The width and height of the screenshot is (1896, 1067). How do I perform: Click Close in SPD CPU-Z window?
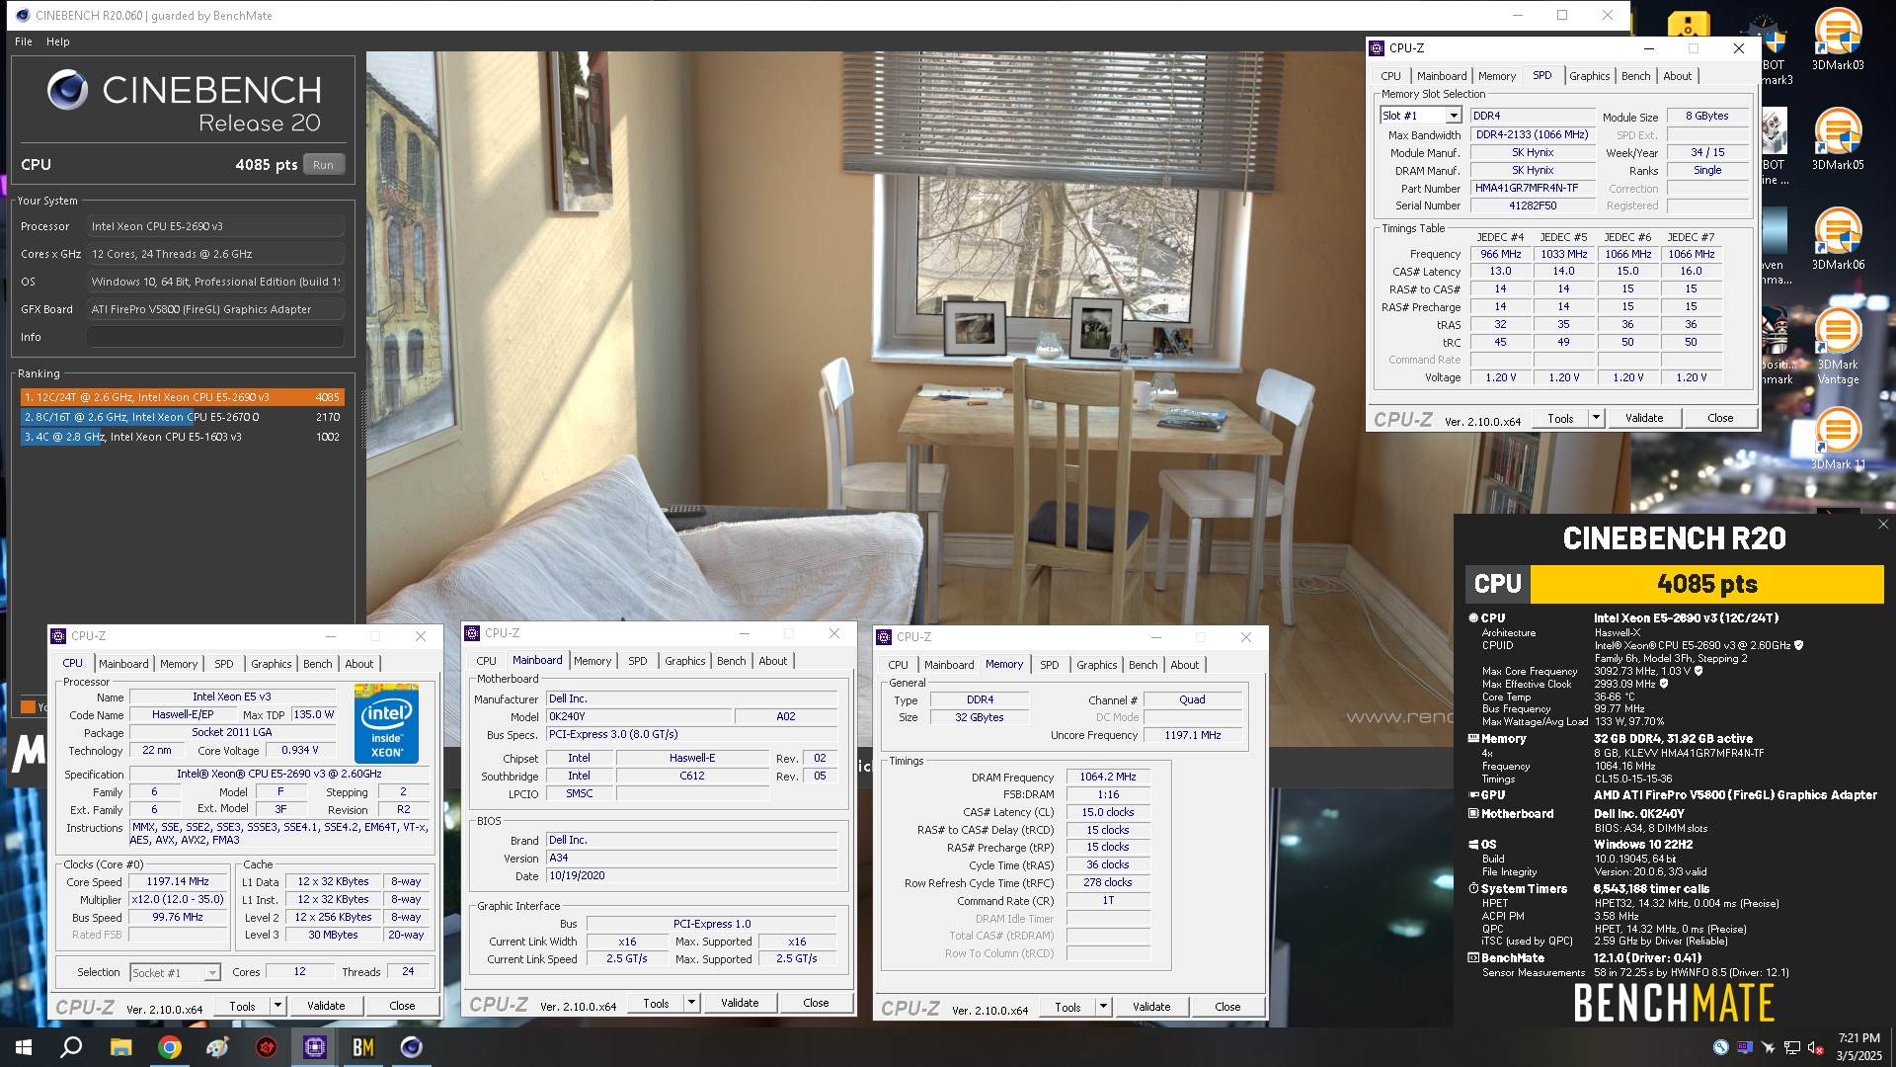[x=1720, y=418]
